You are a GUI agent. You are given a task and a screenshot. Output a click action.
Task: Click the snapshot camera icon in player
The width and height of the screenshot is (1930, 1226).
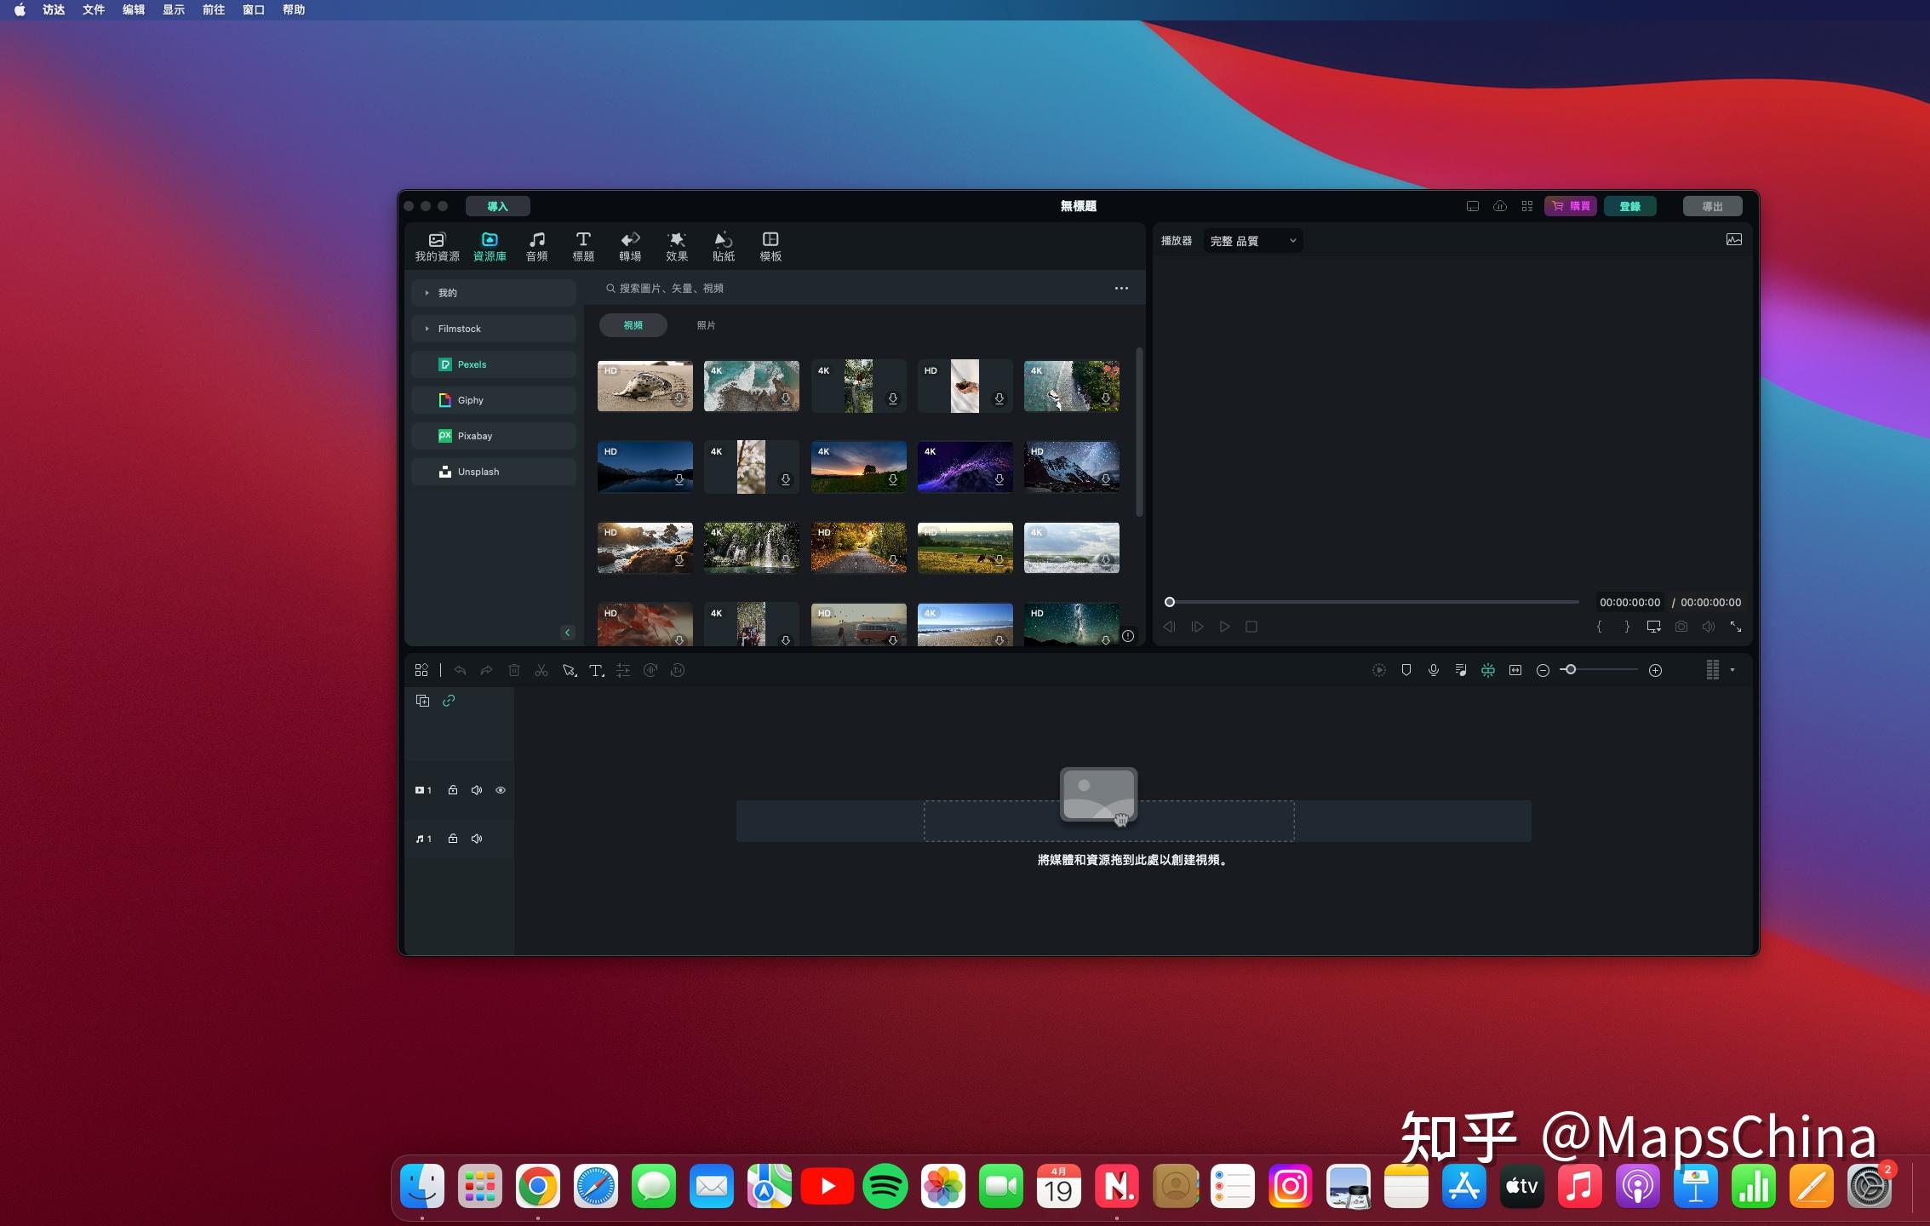[1681, 627]
